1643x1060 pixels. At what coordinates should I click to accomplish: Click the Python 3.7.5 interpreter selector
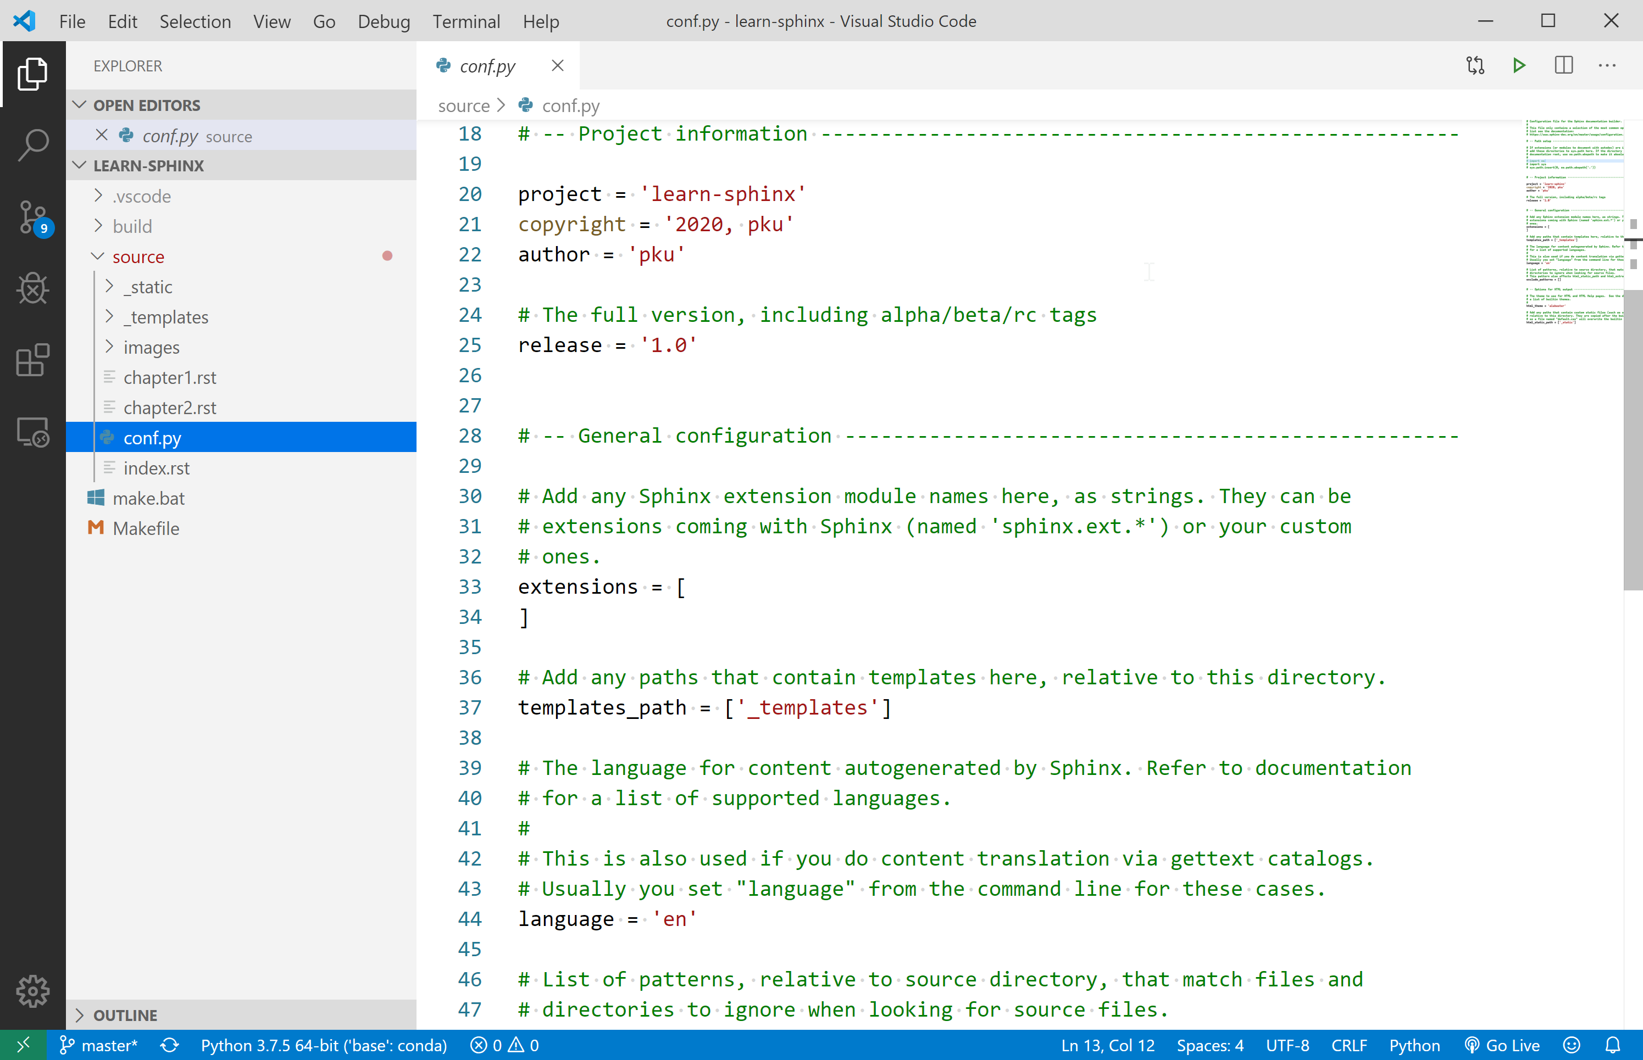click(324, 1046)
